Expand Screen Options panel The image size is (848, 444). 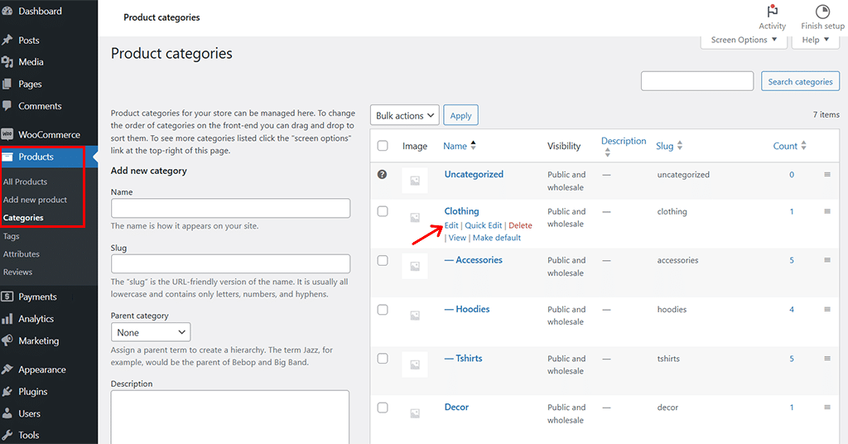tap(744, 40)
